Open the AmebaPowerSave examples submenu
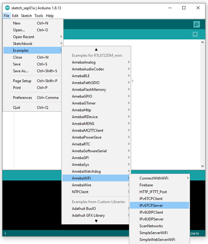The image size is (208, 244). 96,137
